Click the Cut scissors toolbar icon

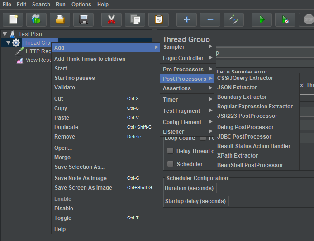[111, 19]
